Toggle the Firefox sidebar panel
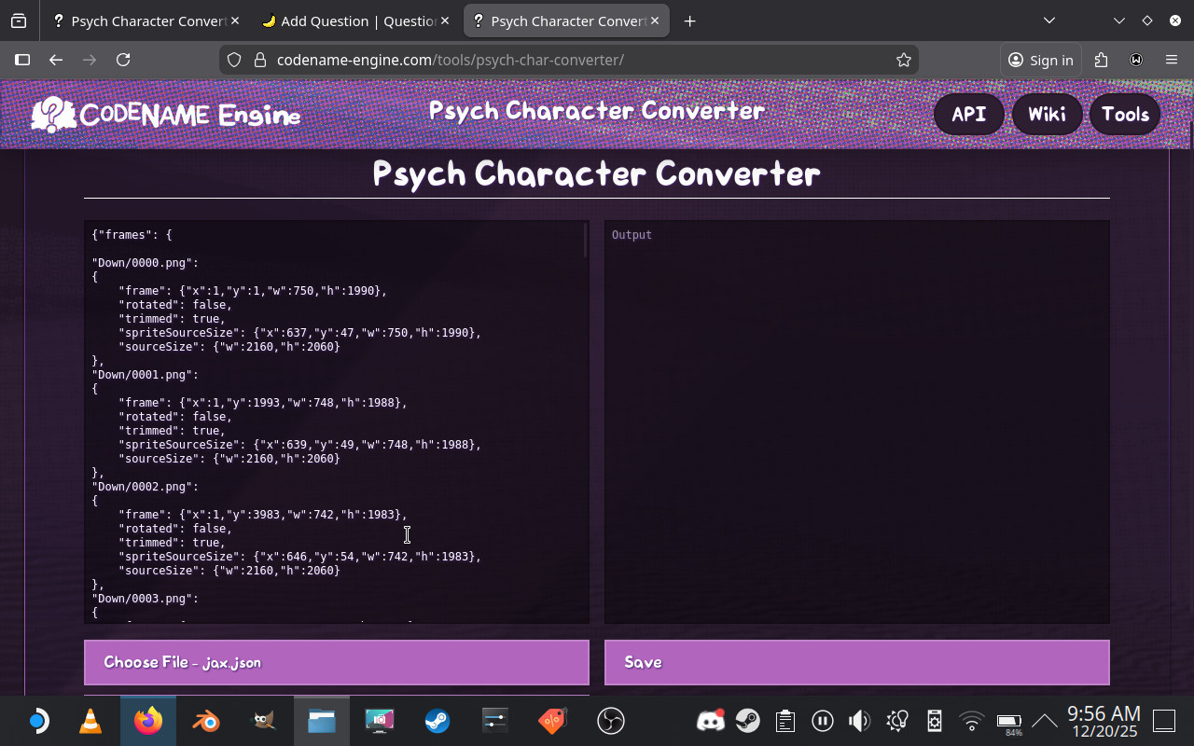The width and height of the screenshot is (1194, 746). click(22, 60)
